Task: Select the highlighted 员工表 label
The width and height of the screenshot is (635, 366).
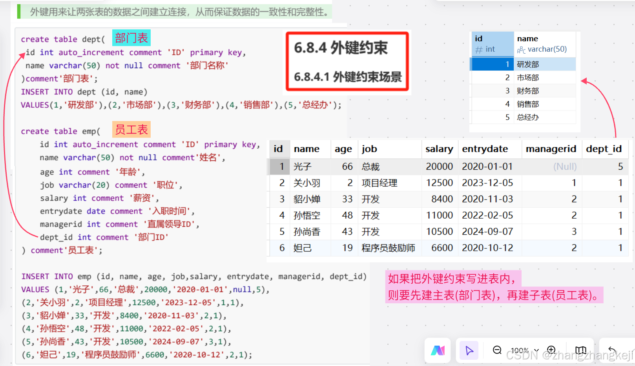Action: [x=131, y=130]
